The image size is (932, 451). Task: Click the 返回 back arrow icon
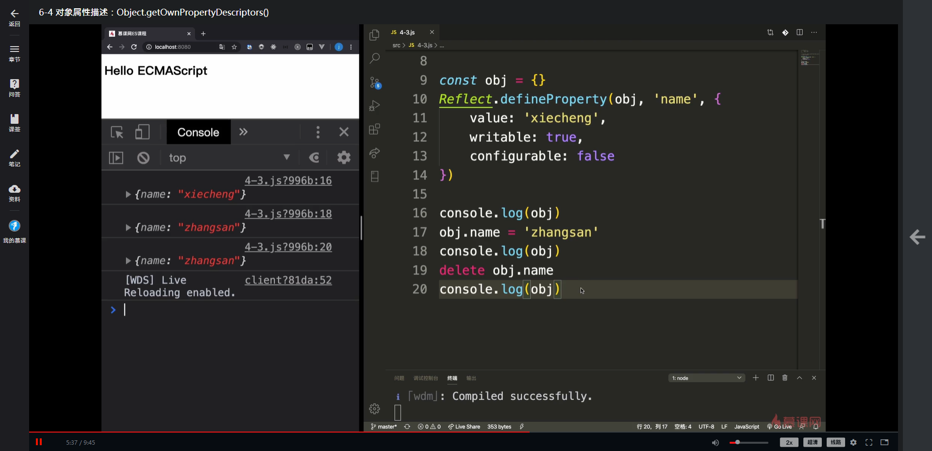pos(15,14)
